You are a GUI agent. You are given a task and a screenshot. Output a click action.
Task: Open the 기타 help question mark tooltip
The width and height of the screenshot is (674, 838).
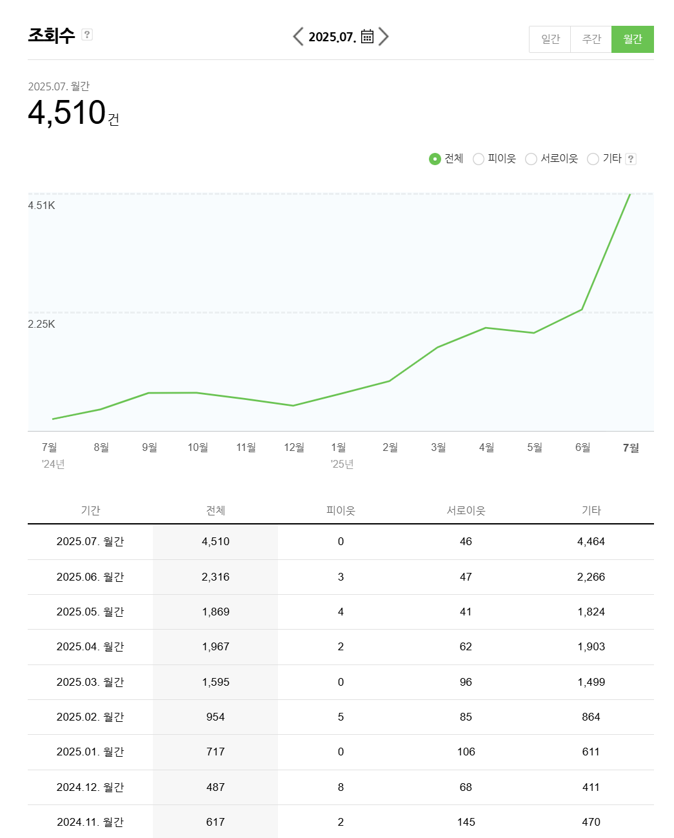(x=631, y=159)
